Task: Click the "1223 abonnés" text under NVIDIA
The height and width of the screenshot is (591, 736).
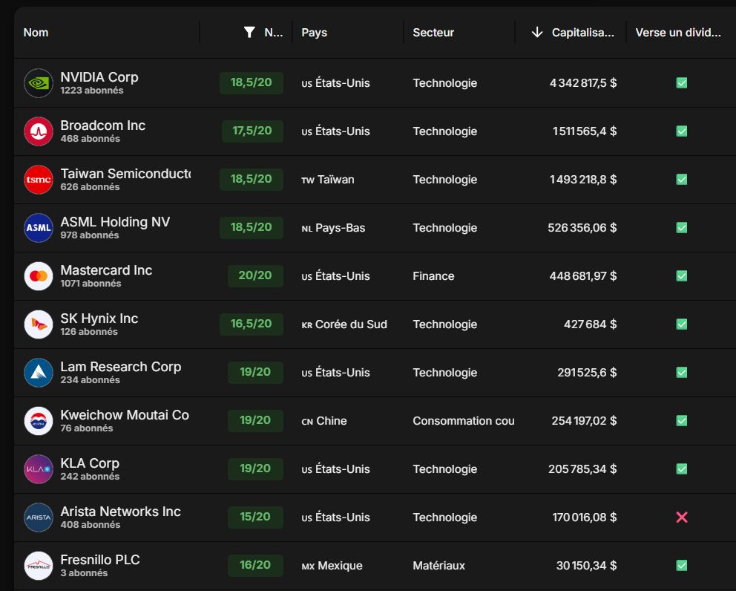Action: 92,90
